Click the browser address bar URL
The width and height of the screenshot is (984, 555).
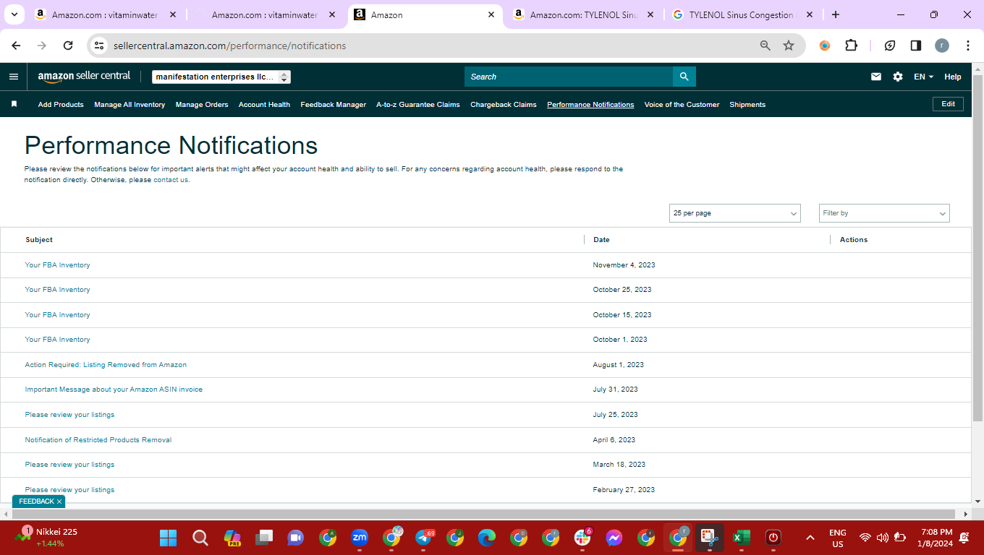click(x=230, y=46)
